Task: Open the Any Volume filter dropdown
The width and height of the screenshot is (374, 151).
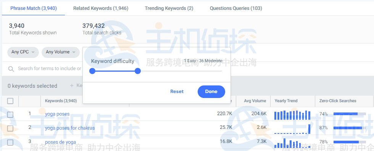Action: tap(61, 52)
